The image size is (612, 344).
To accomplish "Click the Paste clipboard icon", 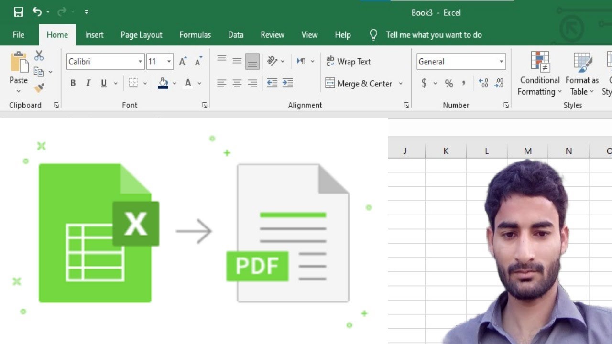I will coord(19,63).
